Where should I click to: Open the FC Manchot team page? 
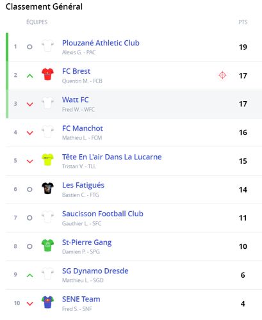83,128
